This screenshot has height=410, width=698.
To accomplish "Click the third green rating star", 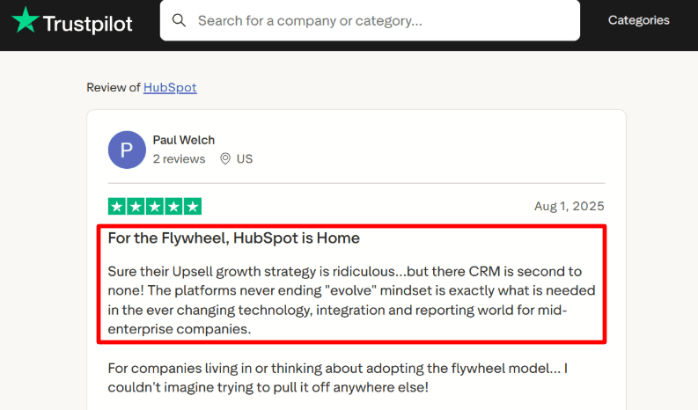I will (x=155, y=207).
